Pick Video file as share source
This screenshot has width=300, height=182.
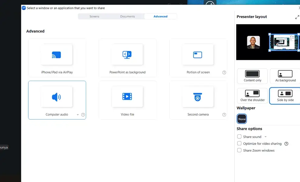tap(127, 100)
